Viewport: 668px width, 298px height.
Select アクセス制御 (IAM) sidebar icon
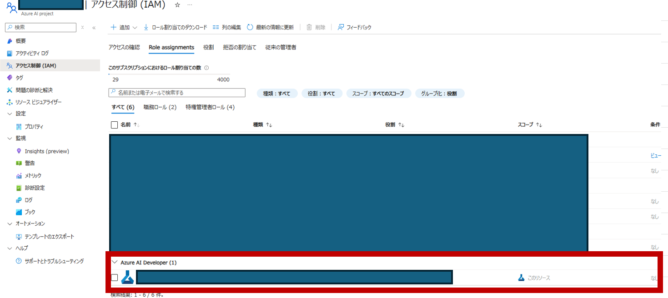point(10,66)
